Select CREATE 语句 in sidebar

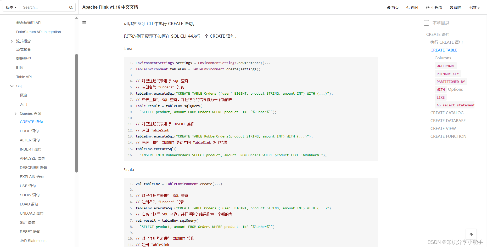pos(31,122)
